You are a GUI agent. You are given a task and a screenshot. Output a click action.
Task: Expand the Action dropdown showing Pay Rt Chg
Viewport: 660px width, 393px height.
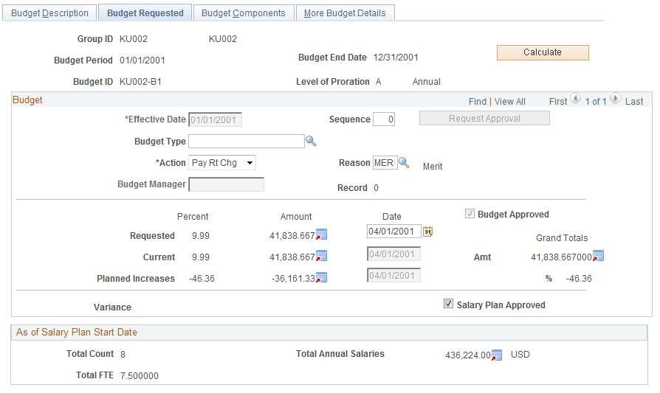pos(222,163)
